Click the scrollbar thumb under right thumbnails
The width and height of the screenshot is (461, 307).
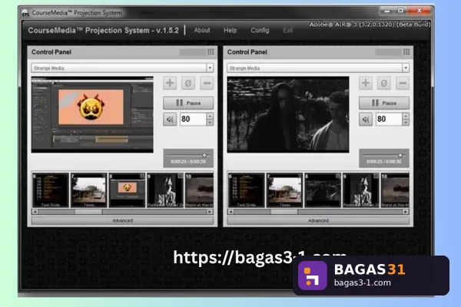coord(284,212)
